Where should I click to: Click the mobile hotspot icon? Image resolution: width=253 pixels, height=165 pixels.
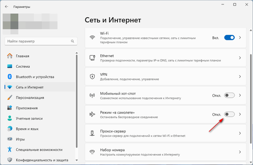92,95
